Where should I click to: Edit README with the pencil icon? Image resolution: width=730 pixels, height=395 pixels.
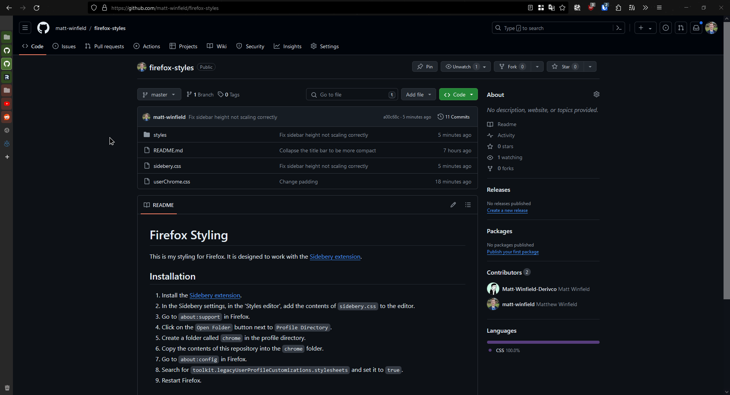(453, 205)
